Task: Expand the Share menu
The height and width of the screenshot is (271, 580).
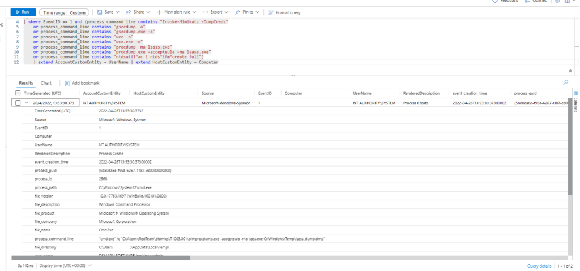Action: tap(138, 12)
